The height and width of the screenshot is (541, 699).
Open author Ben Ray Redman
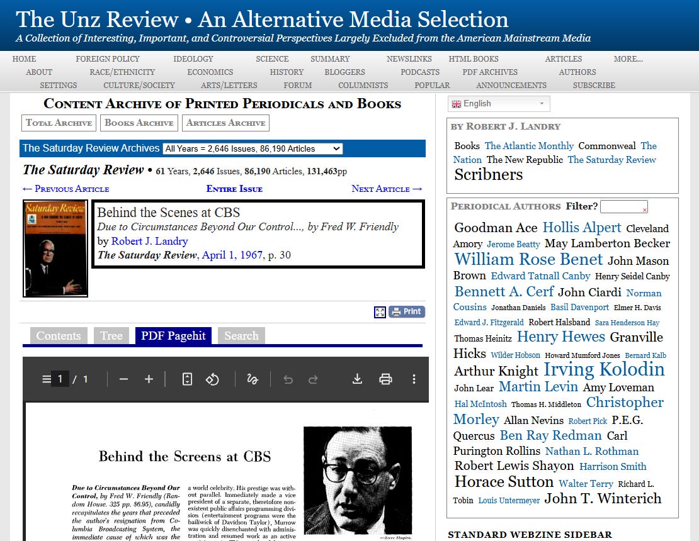550,435
